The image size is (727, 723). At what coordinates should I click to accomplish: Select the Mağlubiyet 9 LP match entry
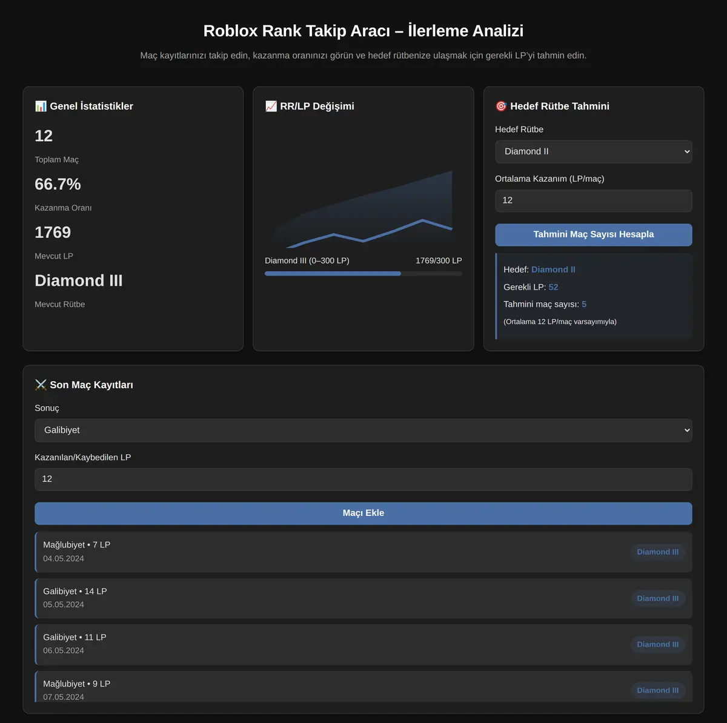point(363,687)
